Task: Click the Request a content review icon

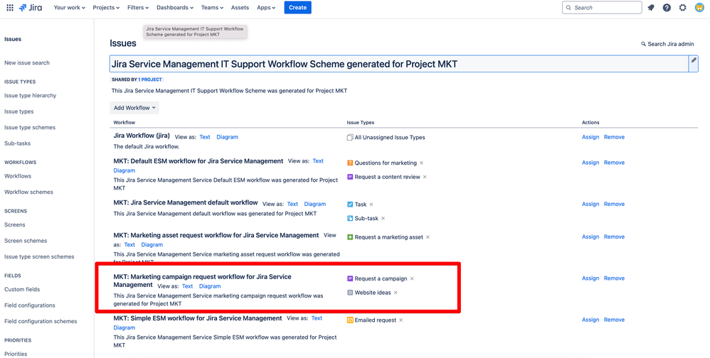Action: tap(350, 177)
